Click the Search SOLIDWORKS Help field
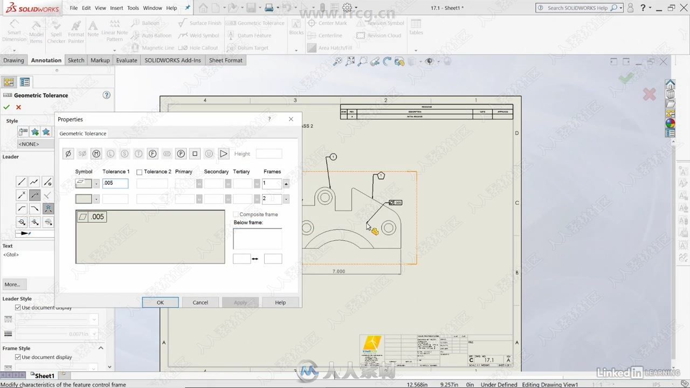 coord(577,8)
